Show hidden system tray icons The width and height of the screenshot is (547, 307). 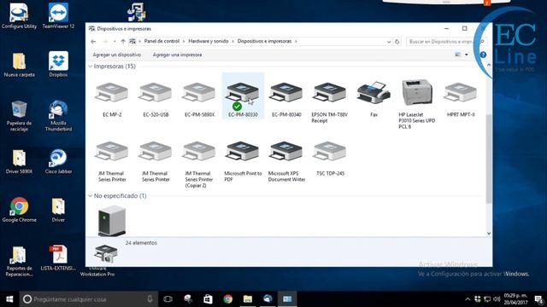coord(468,299)
